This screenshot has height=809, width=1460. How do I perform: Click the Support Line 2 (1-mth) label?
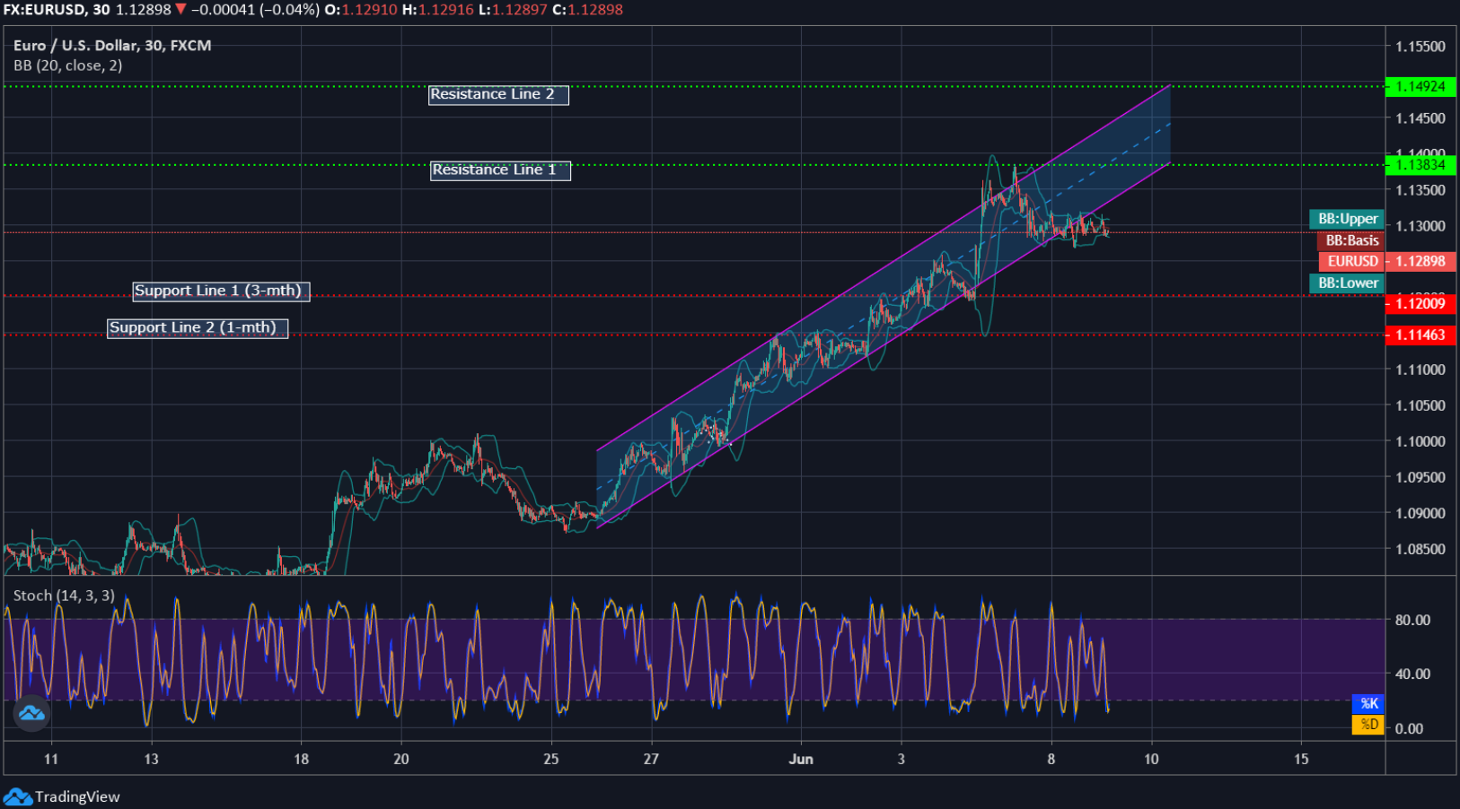[x=198, y=327]
